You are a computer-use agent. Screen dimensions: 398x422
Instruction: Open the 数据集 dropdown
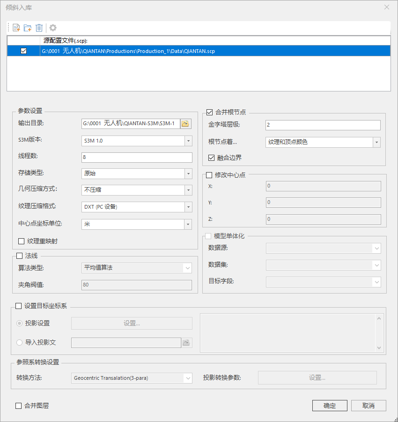pyautogui.click(x=377, y=265)
